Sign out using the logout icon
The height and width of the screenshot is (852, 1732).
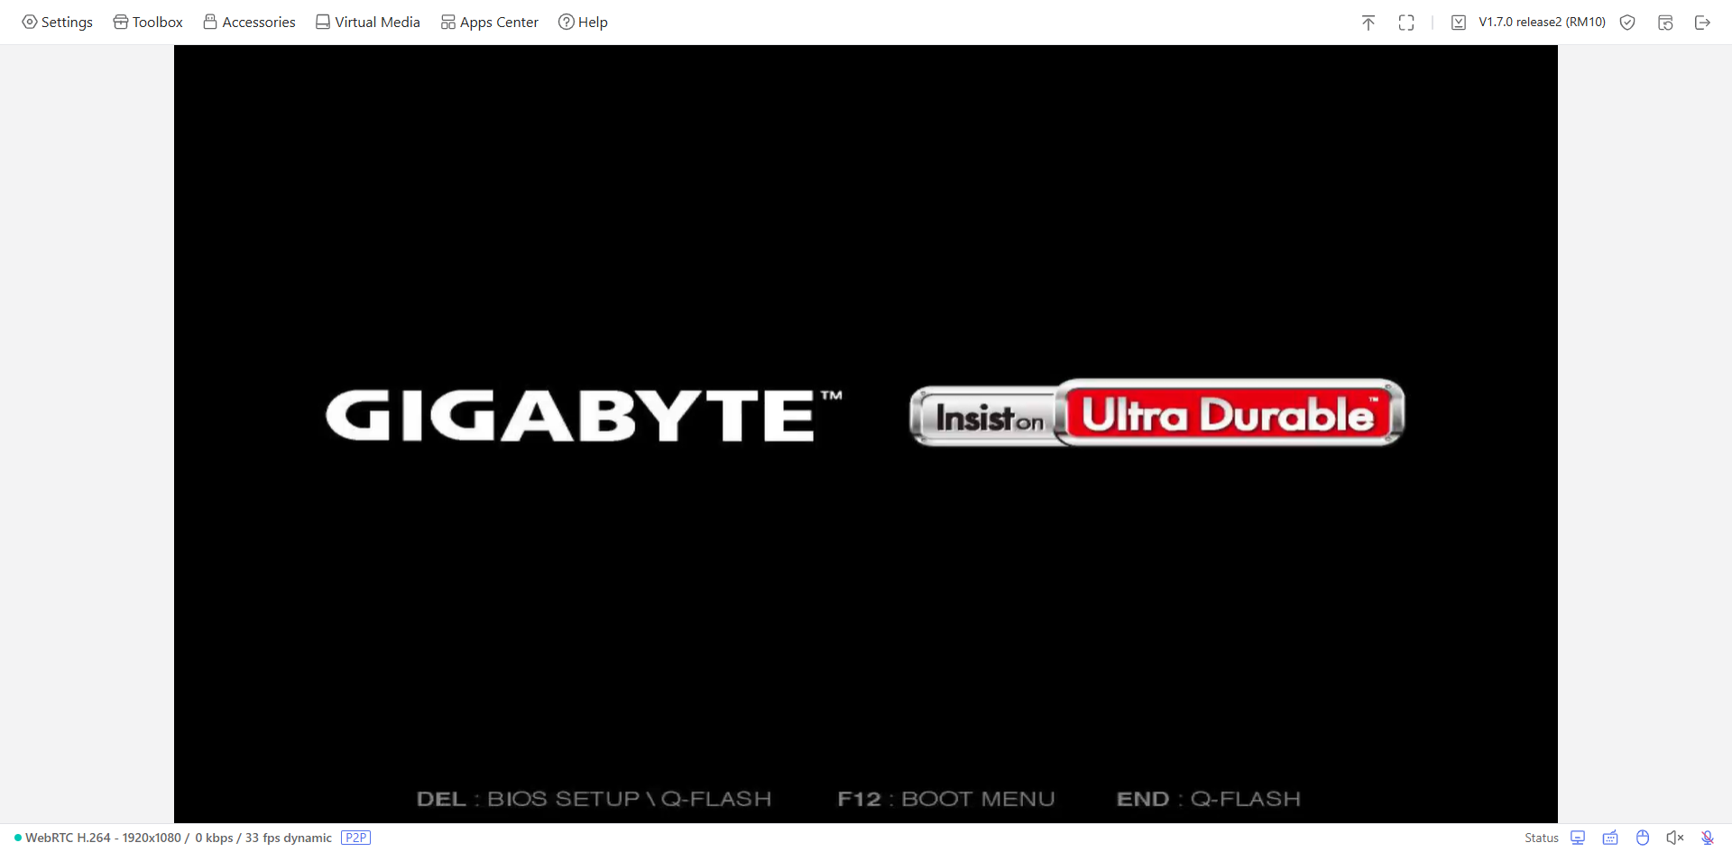click(x=1704, y=23)
